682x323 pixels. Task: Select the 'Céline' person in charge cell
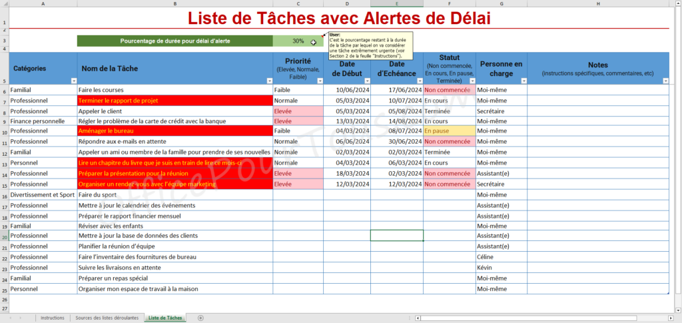[502, 257]
